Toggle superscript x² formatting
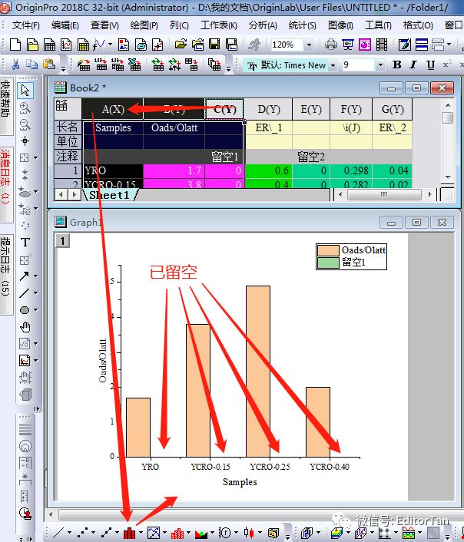The image size is (464, 542). [x=447, y=64]
